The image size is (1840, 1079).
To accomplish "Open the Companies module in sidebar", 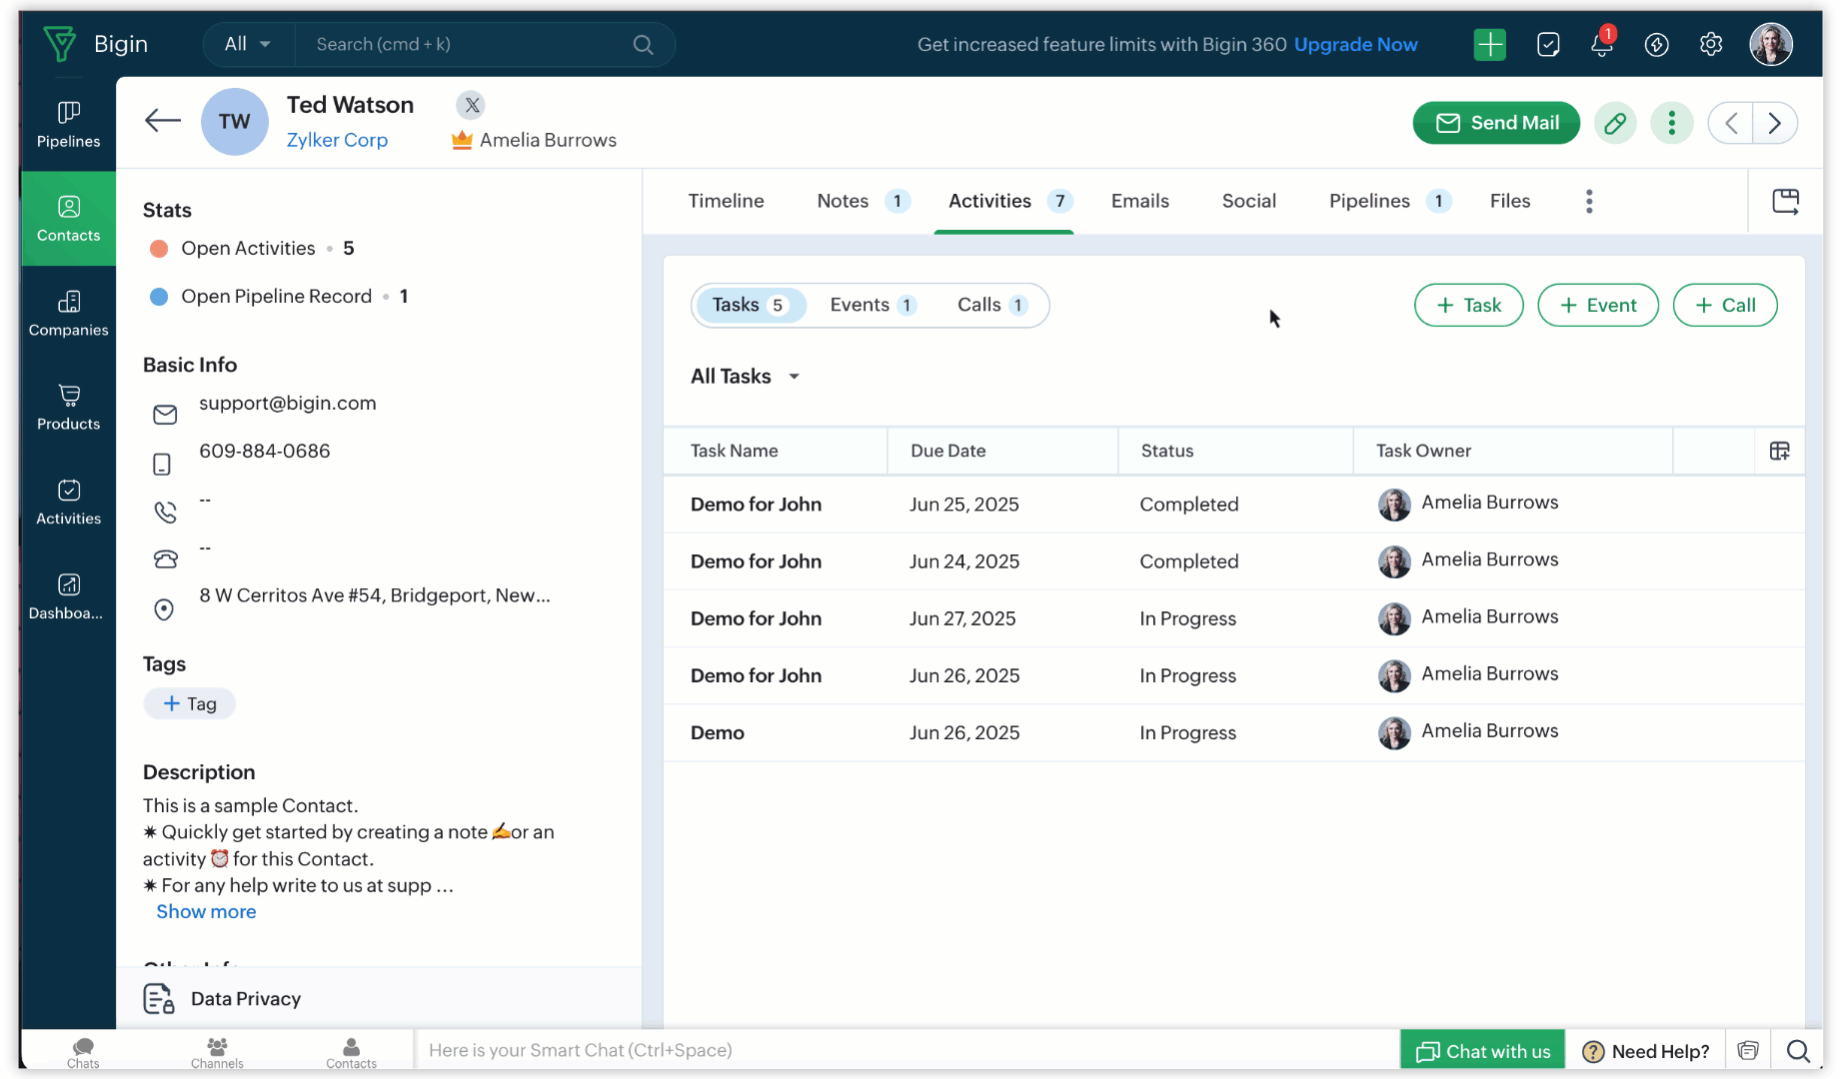I will (68, 314).
